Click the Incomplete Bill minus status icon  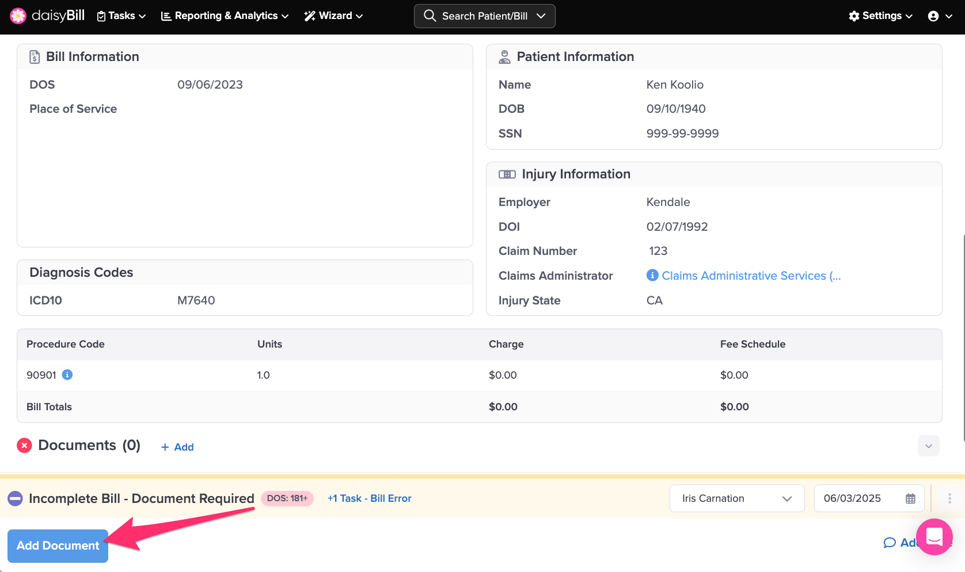(15, 498)
